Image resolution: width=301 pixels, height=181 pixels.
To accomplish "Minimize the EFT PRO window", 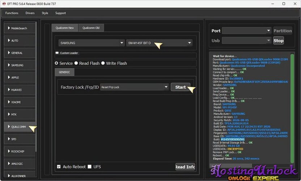I will tap(272, 4).
